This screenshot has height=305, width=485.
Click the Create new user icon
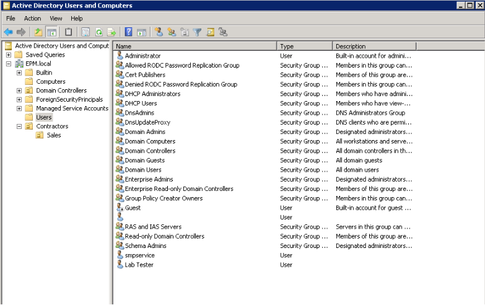159,32
